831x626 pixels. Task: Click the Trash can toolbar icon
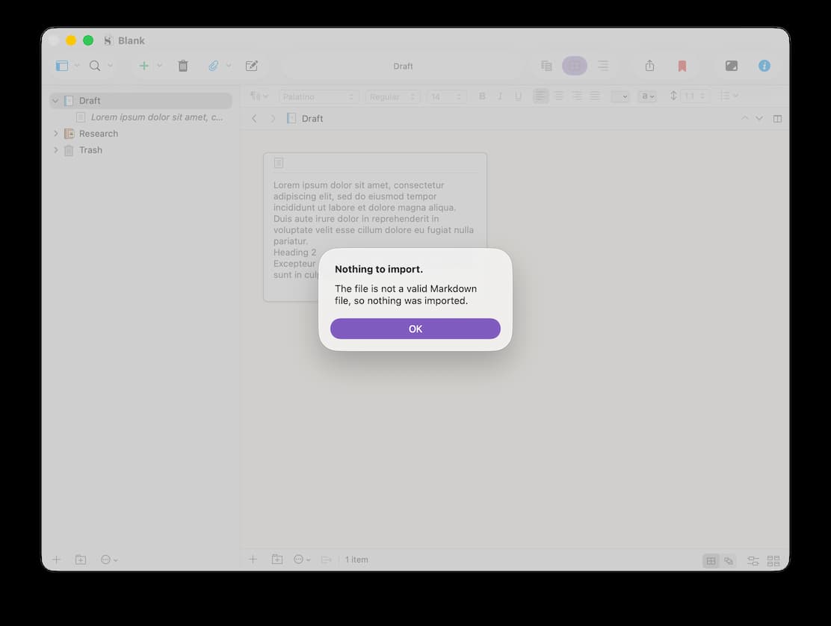click(x=183, y=66)
